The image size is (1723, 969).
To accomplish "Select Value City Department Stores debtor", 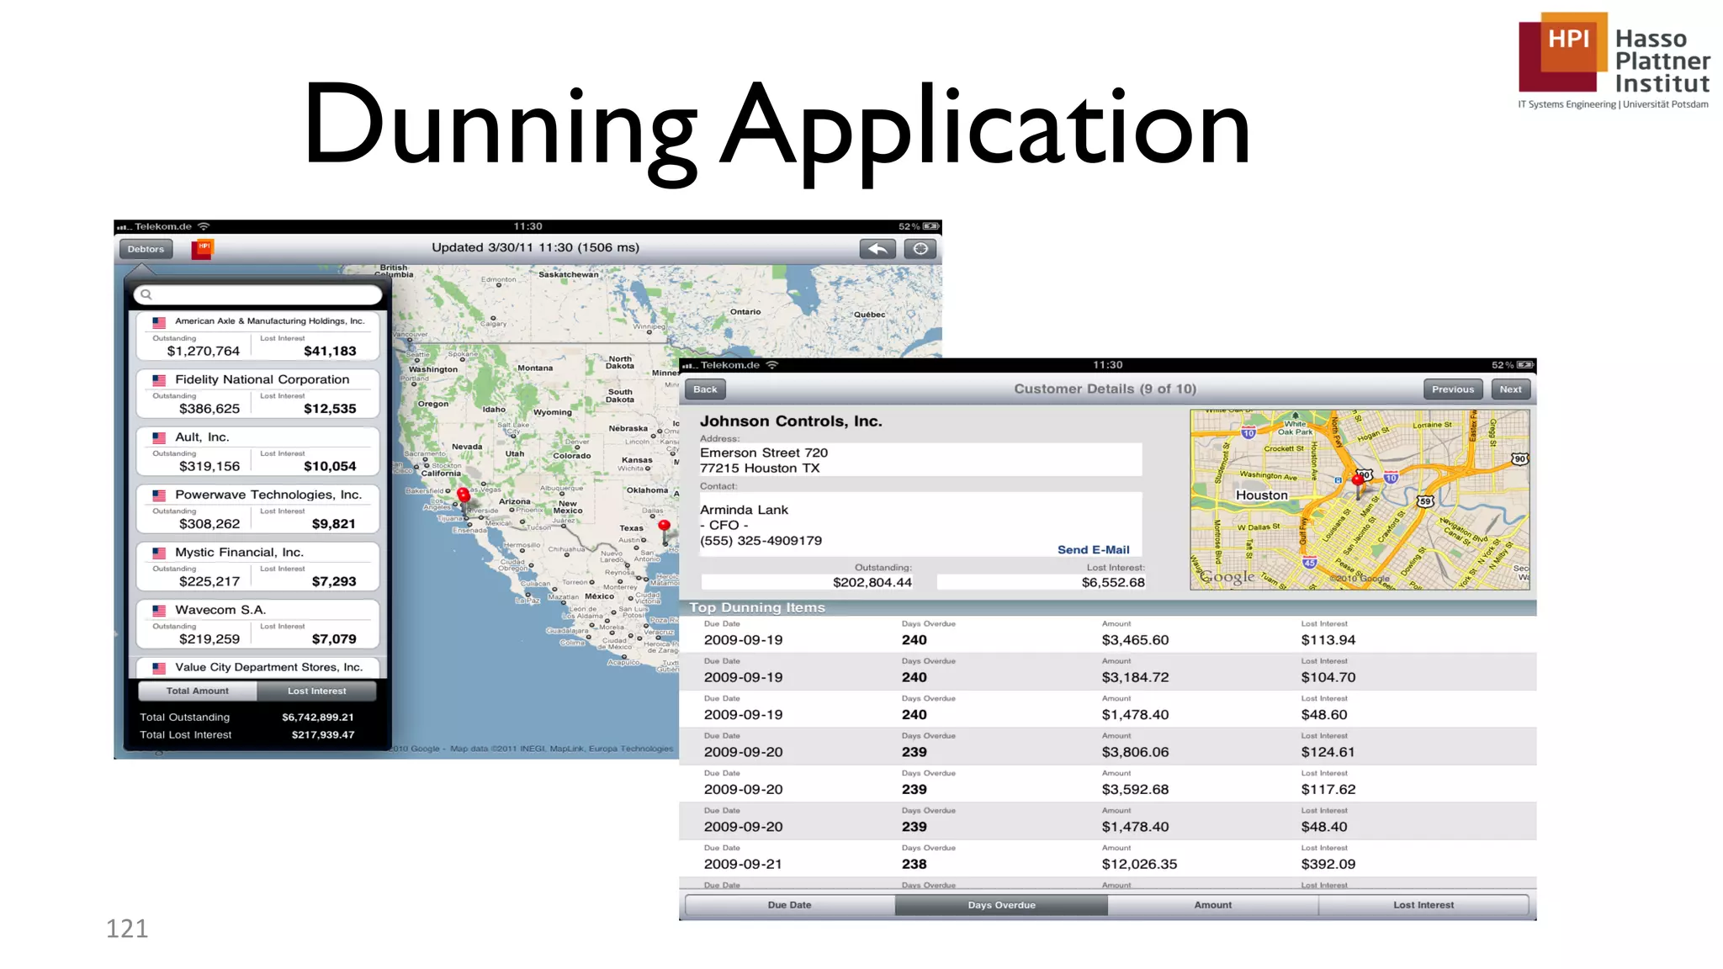I will [258, 668].
